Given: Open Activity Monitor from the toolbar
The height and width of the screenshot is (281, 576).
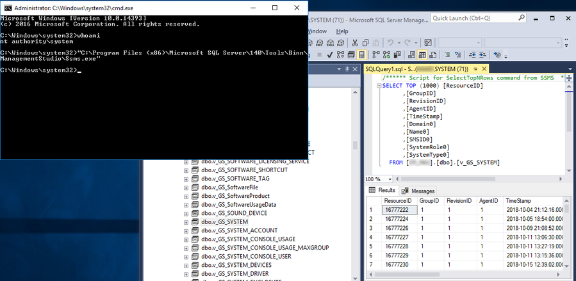Looking at the screenshot, I should pos(428,42).
